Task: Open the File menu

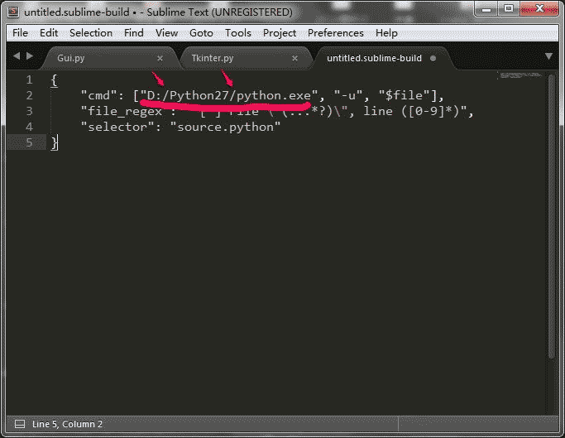Action: tap(20, 33)
